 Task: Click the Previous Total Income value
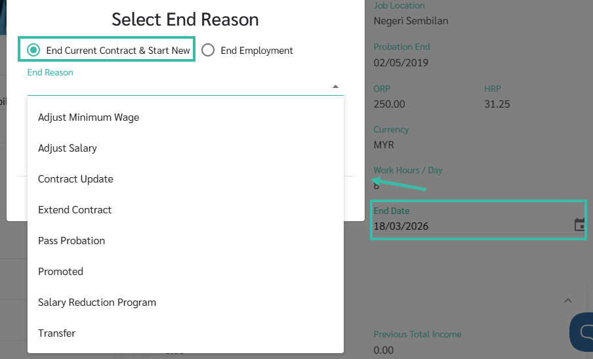coord(384,350)
